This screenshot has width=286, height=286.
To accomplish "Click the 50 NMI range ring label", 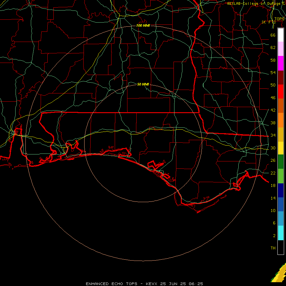I will (x=143, y=84).
